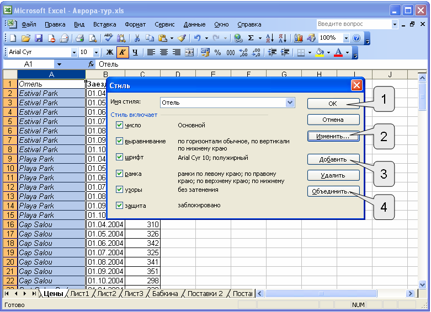This screenshot has height=312, width=431.
Task: Uncheck the выравнивание checkbox
Action: click(x=119, y=141)
